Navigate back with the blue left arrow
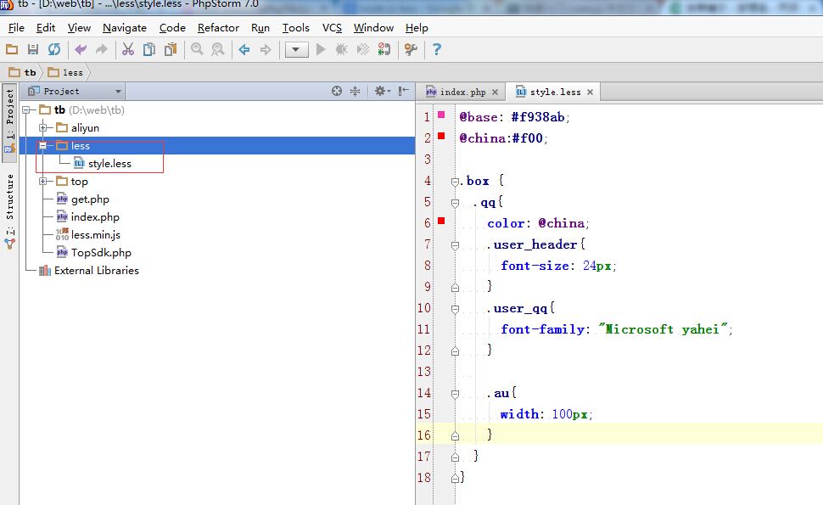Image resolution: width=823 pixels, height=505 pixels. [x=244, y=49]
